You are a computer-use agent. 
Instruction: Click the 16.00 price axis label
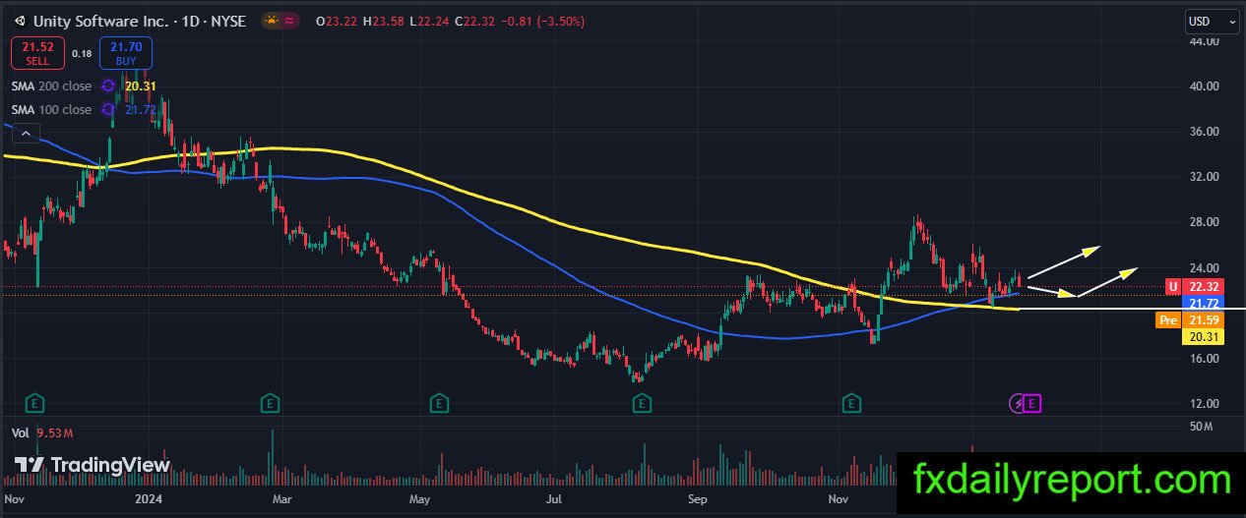(1204, 358)
